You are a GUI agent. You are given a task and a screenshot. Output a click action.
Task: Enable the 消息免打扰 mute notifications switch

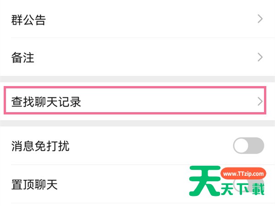(248, 146)
